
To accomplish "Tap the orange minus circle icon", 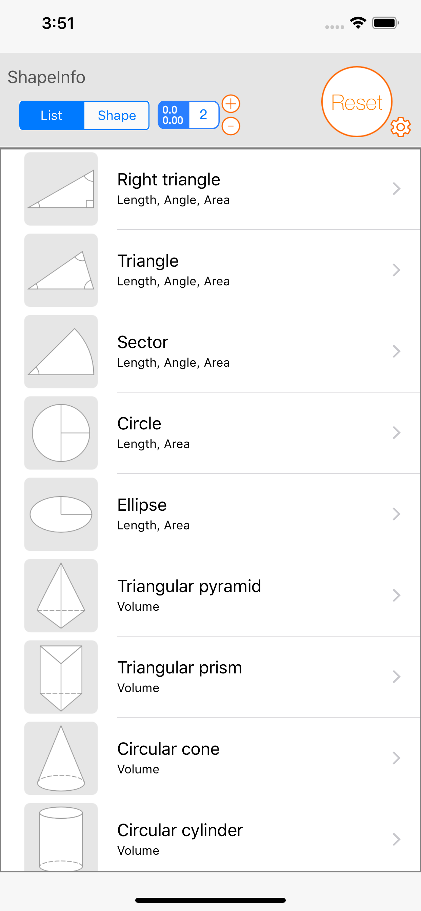I will point(230,126).
